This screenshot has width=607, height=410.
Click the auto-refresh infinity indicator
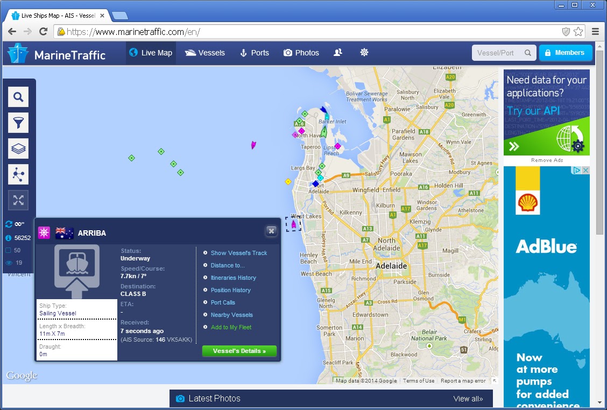pyautogui.click(x=15, y=224)
